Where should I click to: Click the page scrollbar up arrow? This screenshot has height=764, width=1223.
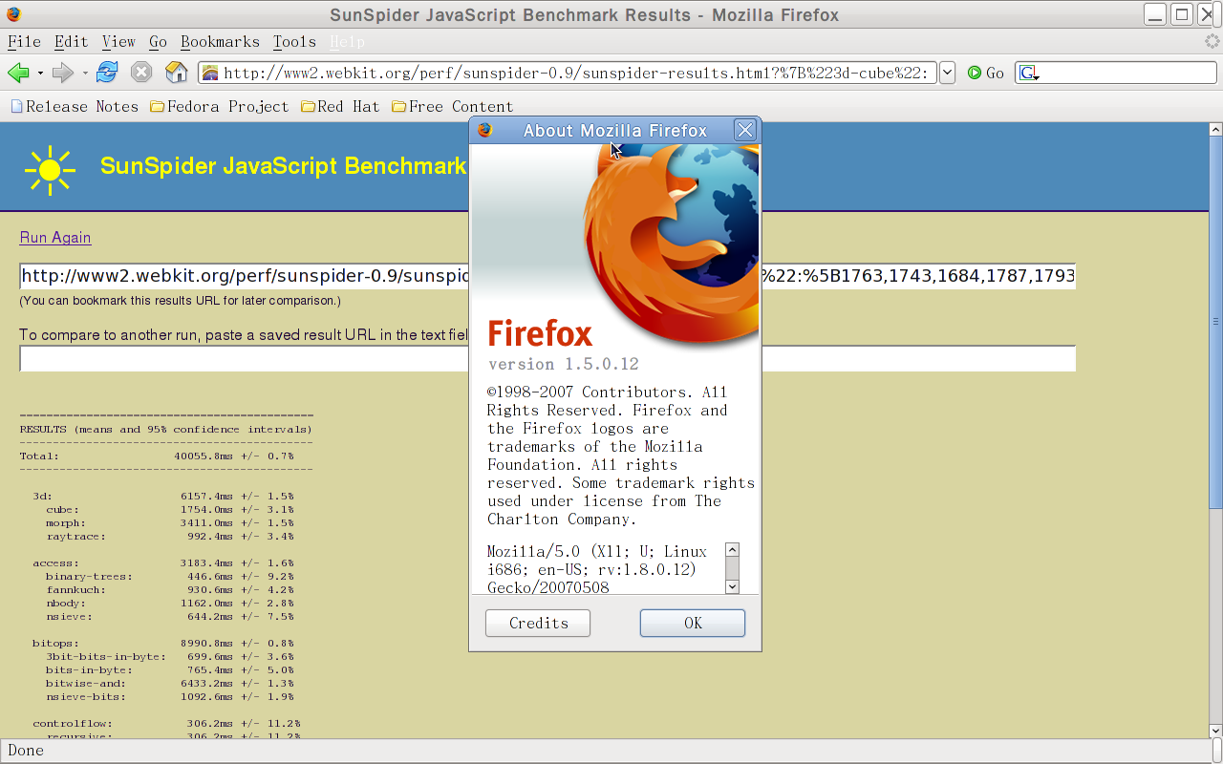[x=1216, y=129]
